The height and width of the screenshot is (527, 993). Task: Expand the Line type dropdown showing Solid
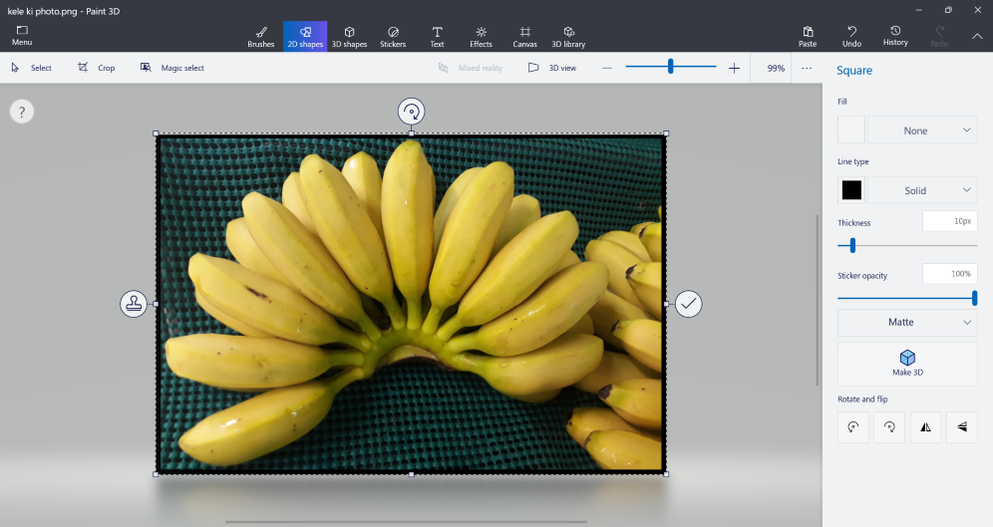pos(922,190)
